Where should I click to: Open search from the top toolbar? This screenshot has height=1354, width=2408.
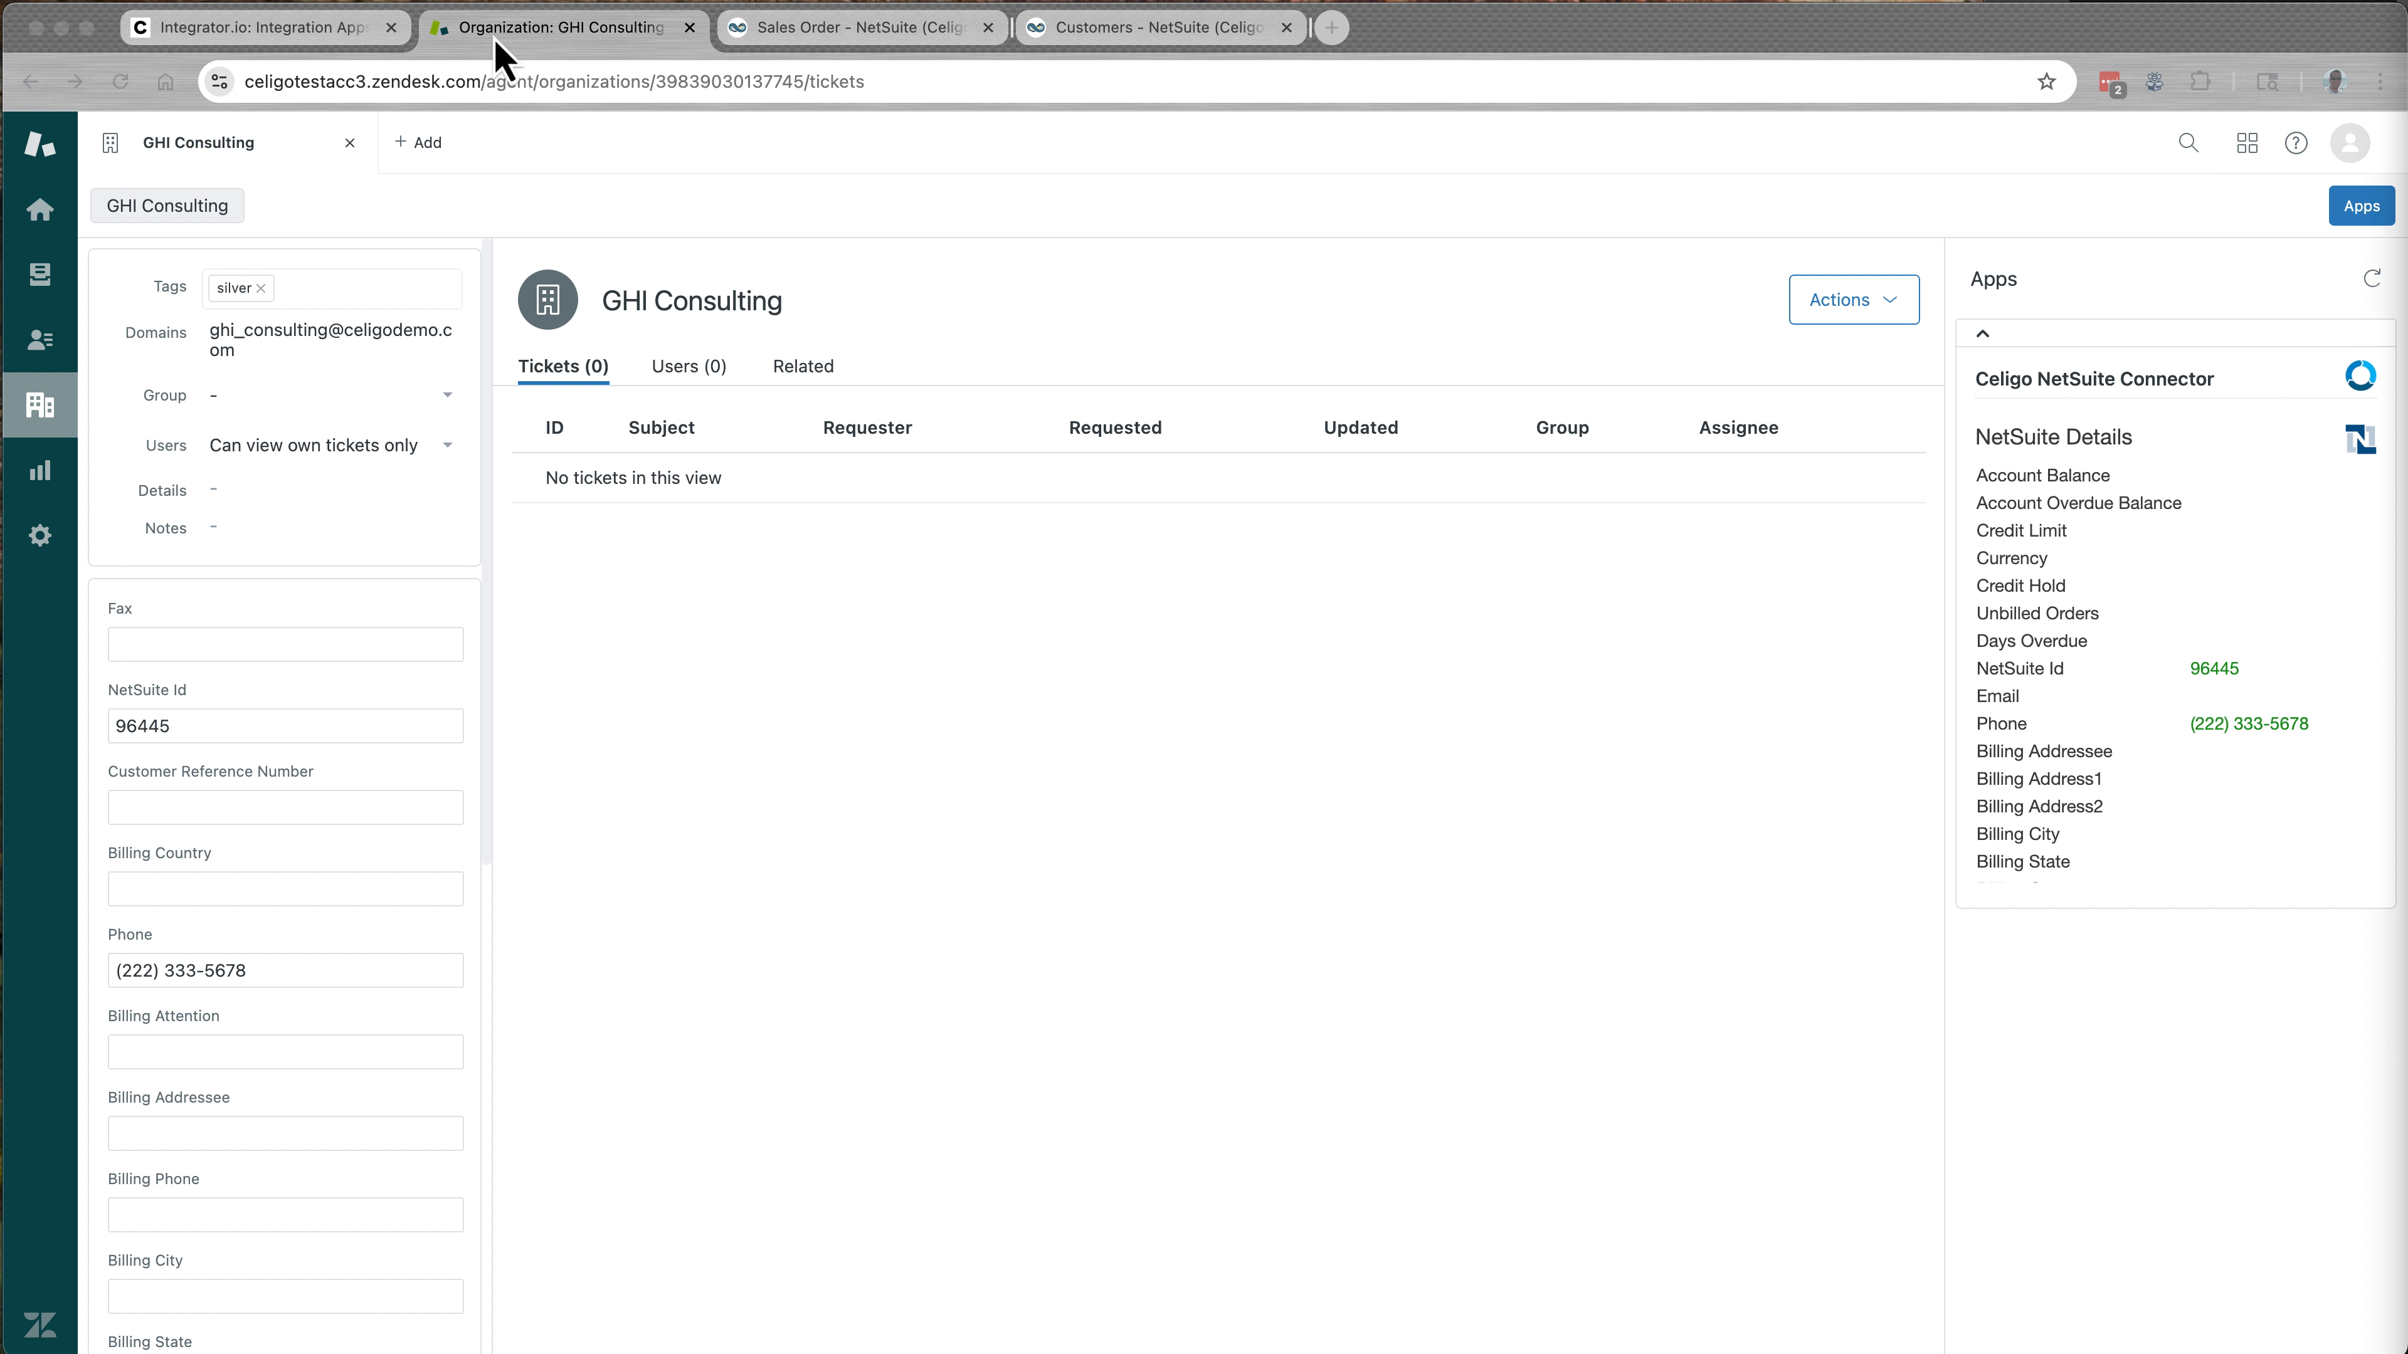coord(2189,143)
